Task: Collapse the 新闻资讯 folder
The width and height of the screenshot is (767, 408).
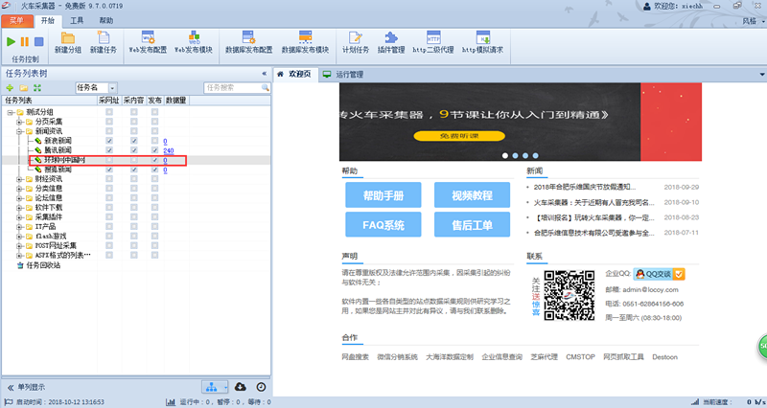Action: (19, 131)
